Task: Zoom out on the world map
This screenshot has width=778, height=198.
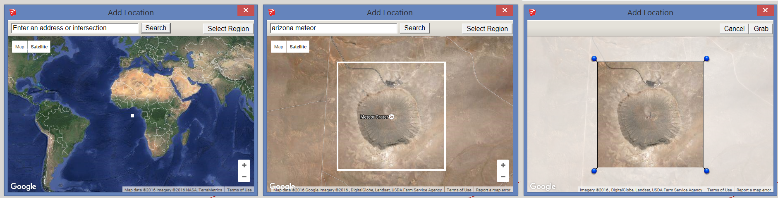Action: click(244, 177)
